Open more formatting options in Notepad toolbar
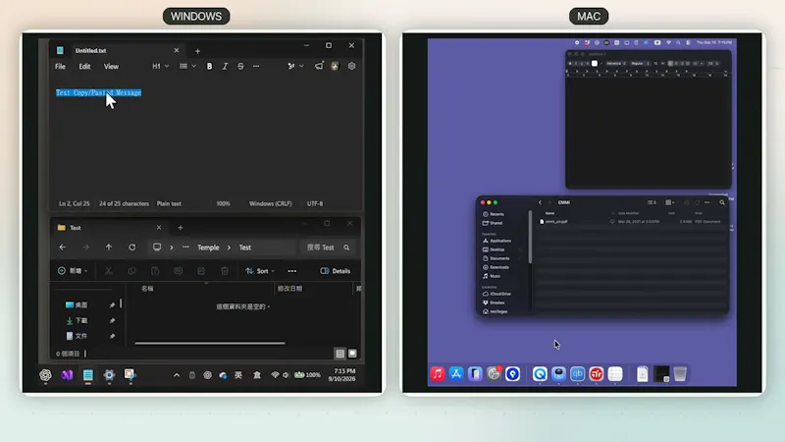Screen dimensions: 785x442 click(x=256, y=66)
